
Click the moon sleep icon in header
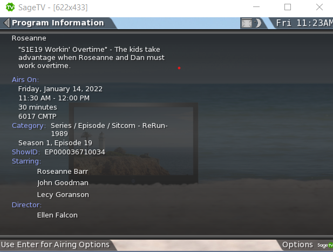point(258,23)
